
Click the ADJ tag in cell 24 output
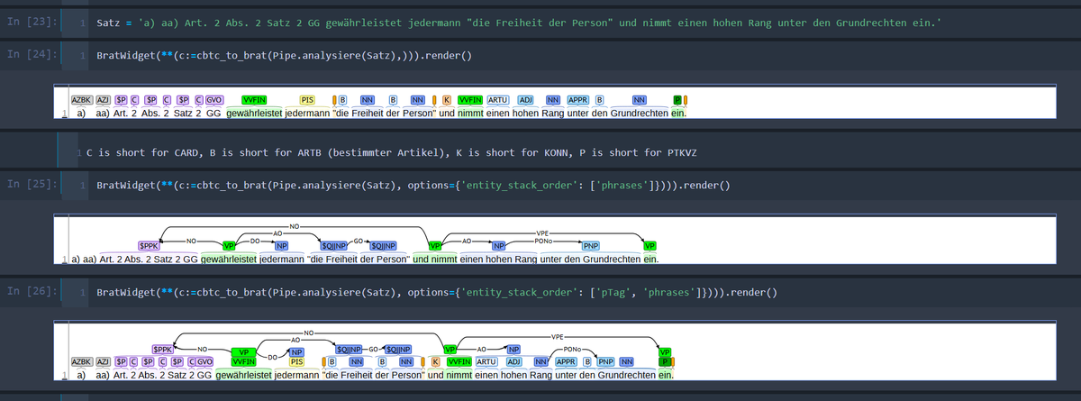coord(526,100)
